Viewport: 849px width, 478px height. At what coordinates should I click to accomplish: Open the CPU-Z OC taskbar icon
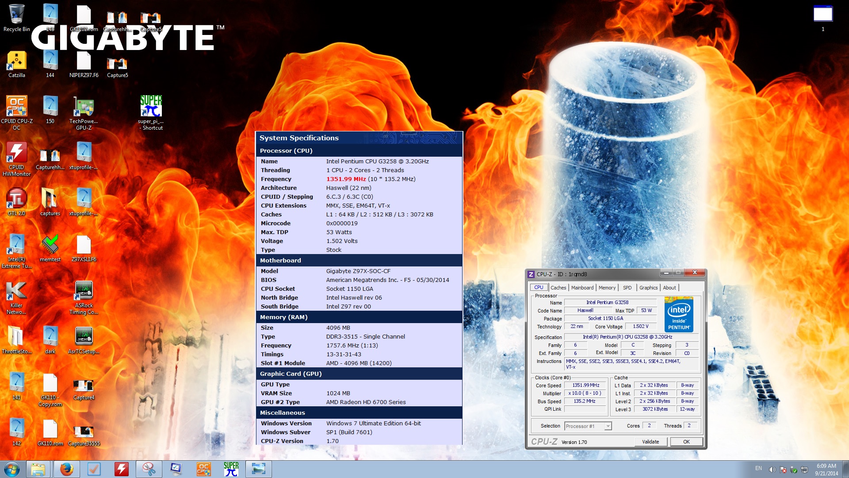[x=203, y=469]
